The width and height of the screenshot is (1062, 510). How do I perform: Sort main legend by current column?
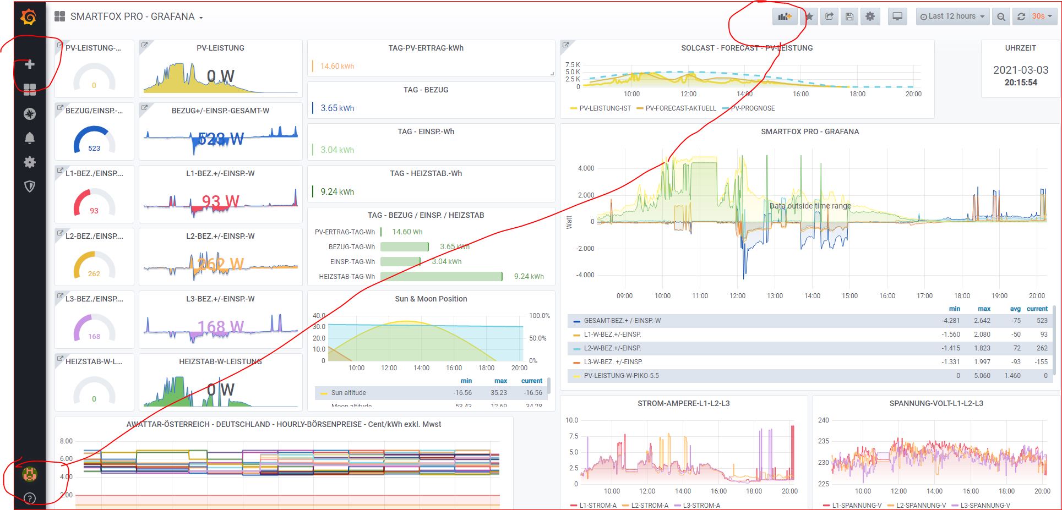1037,309
